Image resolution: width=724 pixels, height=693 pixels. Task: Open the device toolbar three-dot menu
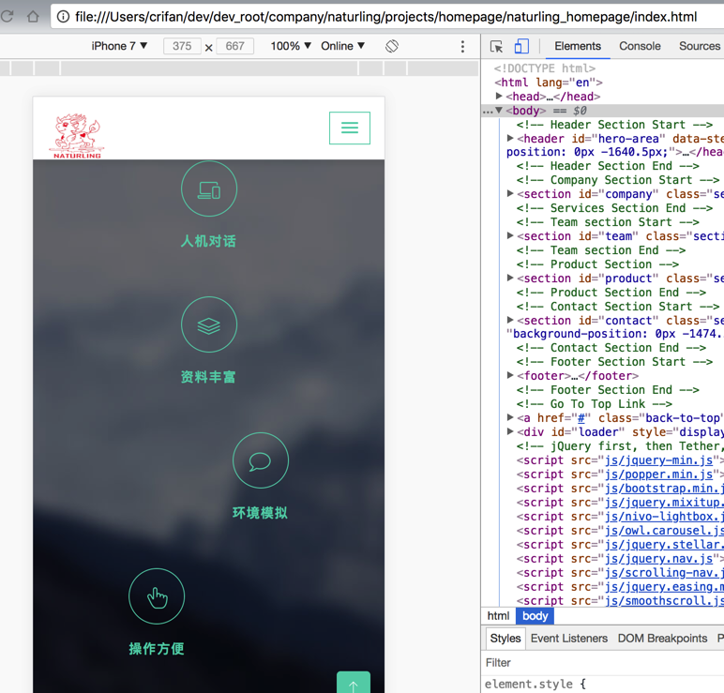(462, 46)
